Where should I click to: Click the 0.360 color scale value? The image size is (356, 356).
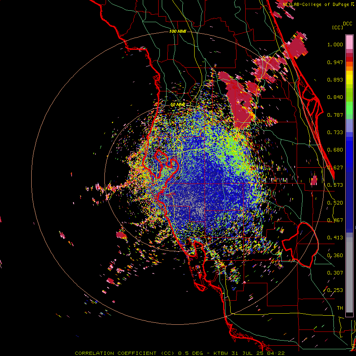pyautogui.click(x=335, y=256)
